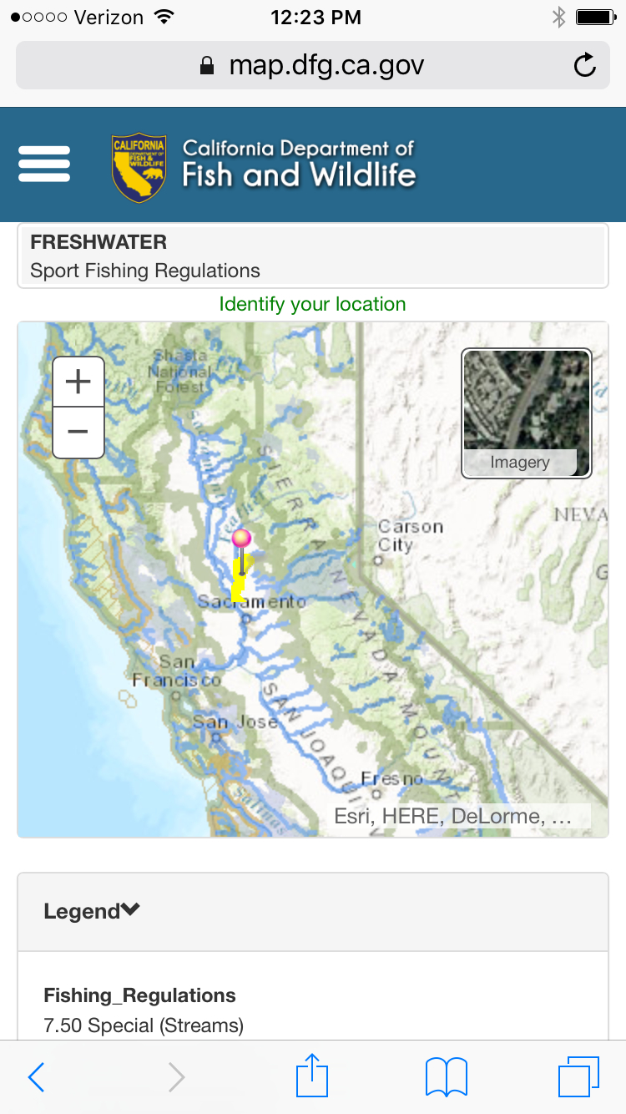The width and height of the screenshot is (626, 1114).
Task: Show all open Safari tabs
Action: pyautogui.click(x=578, y=1076)
